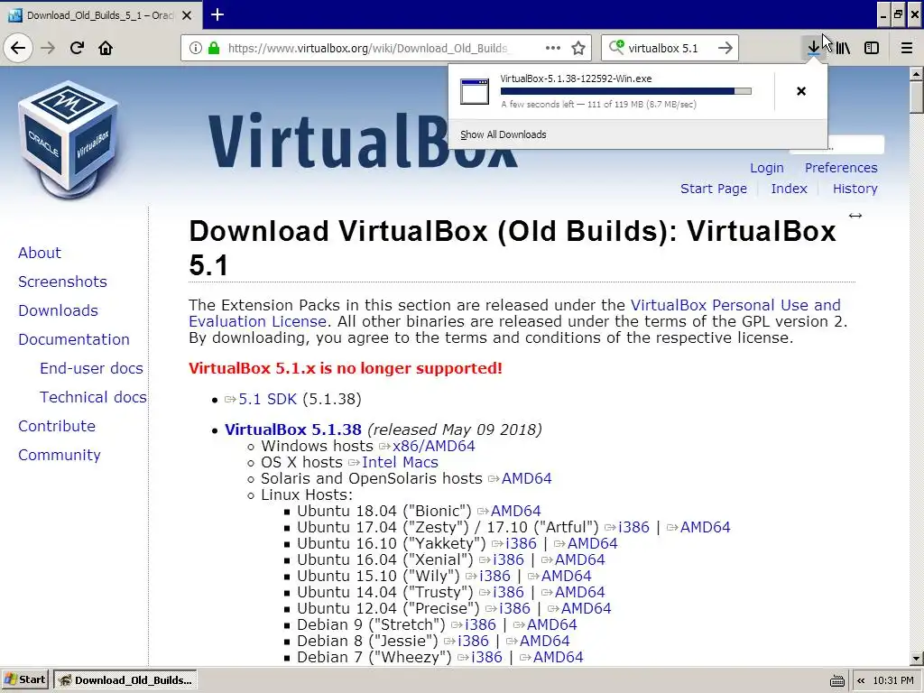Download Ubuntu 17.04 Zesty i386

tap(633, 527)
